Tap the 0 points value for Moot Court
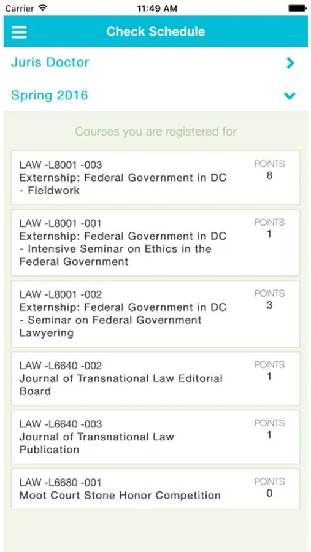 click(269, 493)
